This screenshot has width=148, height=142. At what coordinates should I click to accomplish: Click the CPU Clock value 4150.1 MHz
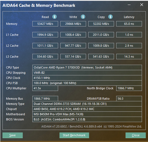87,78
